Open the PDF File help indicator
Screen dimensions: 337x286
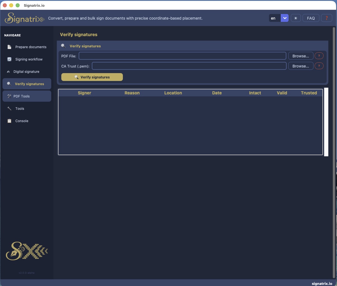click(319, 56)
